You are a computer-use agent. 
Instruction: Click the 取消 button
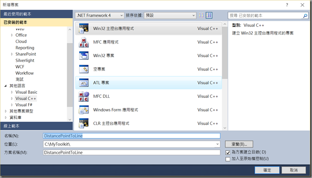pos(294,170)
